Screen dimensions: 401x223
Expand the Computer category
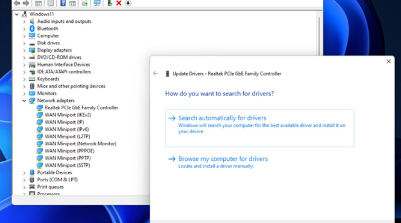pyautogui.click(x=24, y=36)
